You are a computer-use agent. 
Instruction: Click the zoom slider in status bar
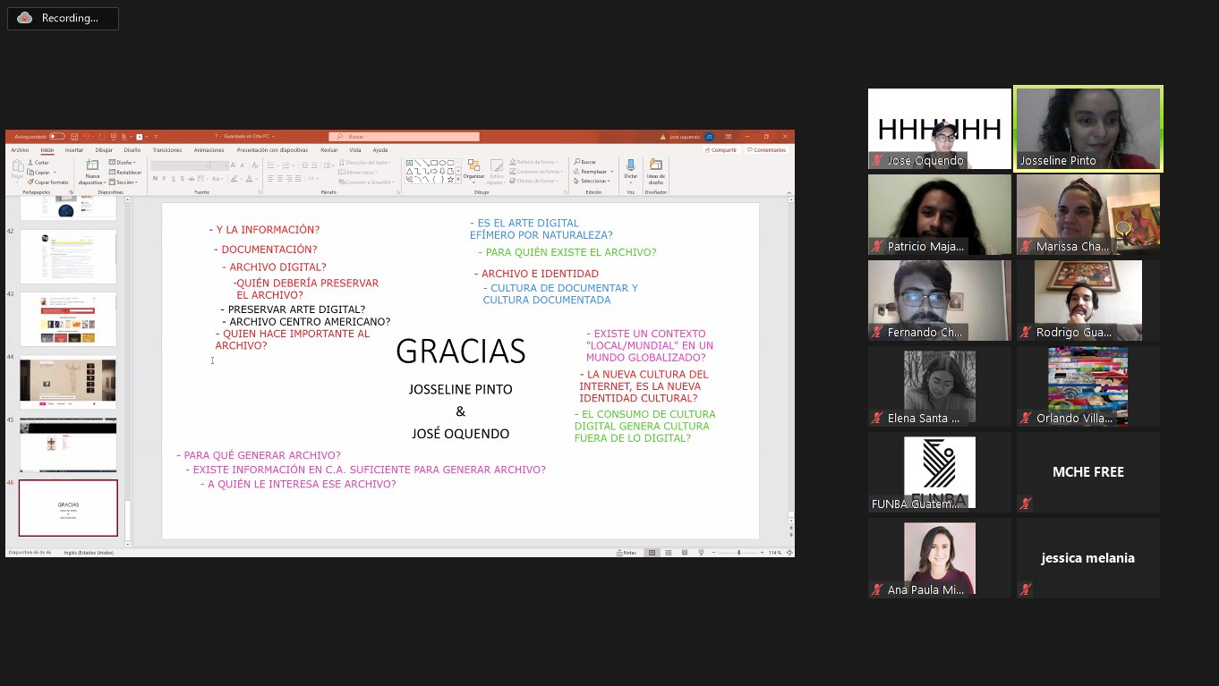[738, 553]
